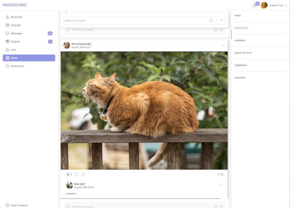Switch to the NEWS tab
This screenshot has width=290, height=208.
click(238, 16)
